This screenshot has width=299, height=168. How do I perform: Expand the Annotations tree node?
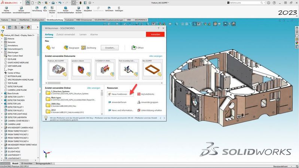(x=2, y=46)
